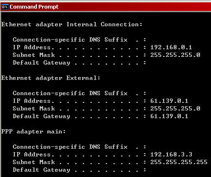Click the Internal Connection adapter heading

point(72,24)
